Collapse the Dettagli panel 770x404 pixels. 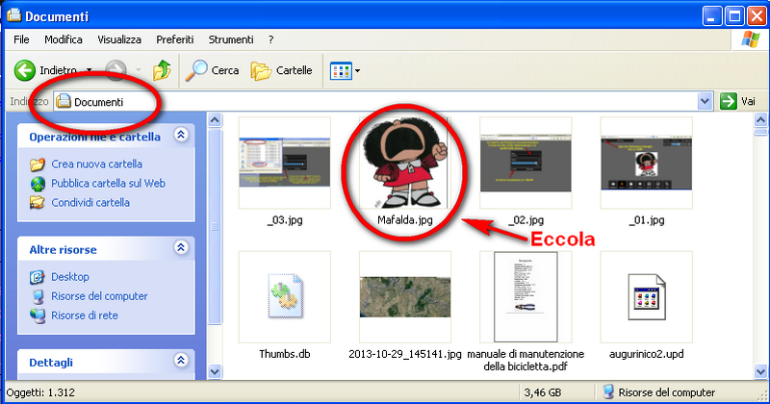pyautogui.click(x=181, y=361)
